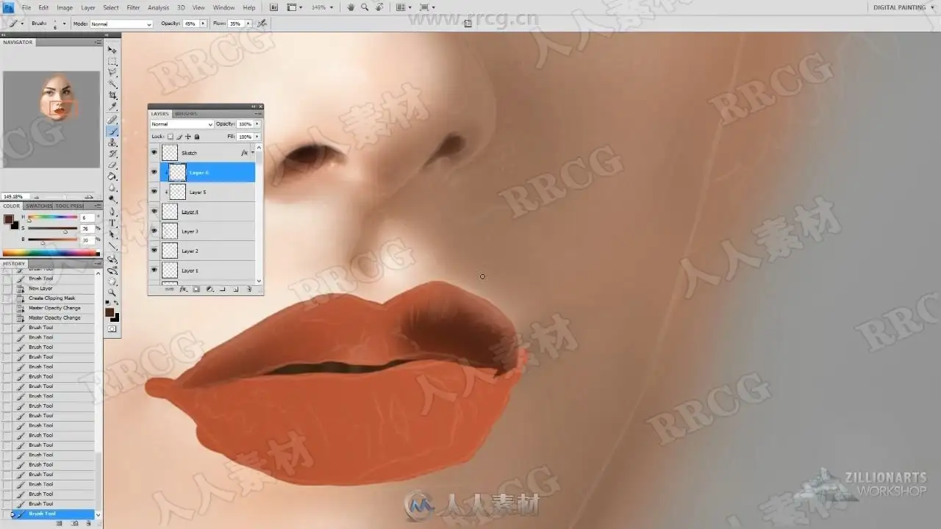Switch to the Swatches tab
Viewport: 941px width, 529px height.
click(x=39, y=206)
